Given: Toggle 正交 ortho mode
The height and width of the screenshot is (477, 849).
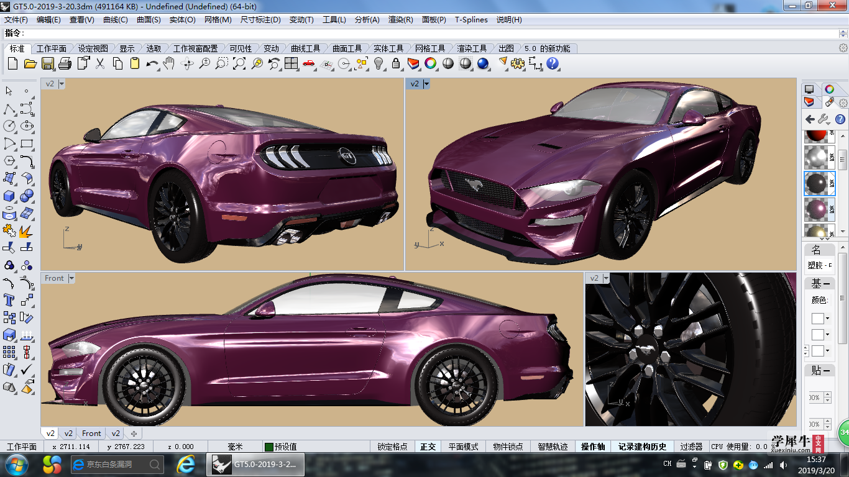Looking at the screenshot, I should pyautogui.click(x=428, y=447).
